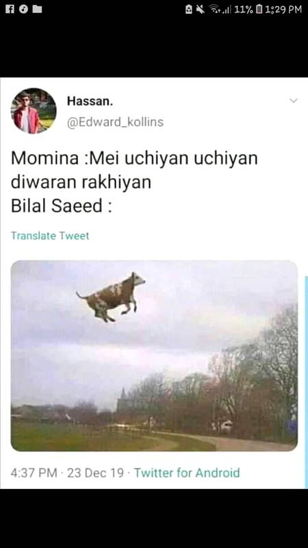Tap the 4:37 PM tweet timestamp

34,473
